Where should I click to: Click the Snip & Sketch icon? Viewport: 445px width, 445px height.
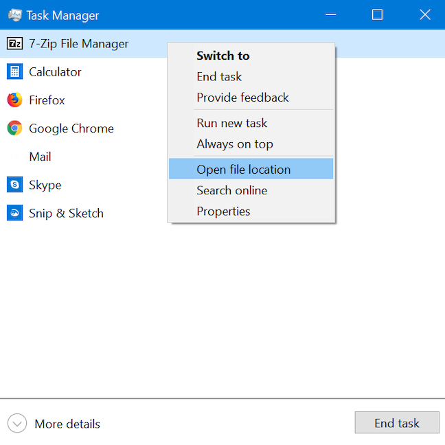(x=14, y=213)
